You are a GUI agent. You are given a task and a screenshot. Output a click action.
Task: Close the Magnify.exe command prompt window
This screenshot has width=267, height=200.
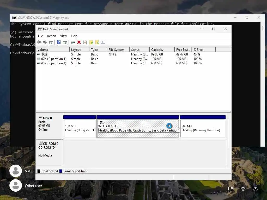click(x=259, y=17)
